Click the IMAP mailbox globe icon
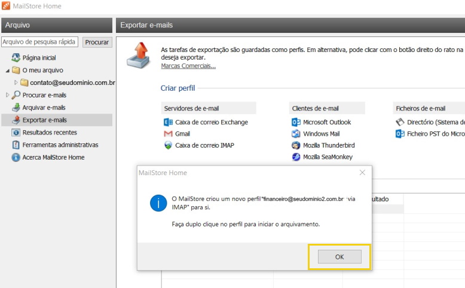This screenshot has height=288, width=465. pyautogui.click(x=168, y=145)
